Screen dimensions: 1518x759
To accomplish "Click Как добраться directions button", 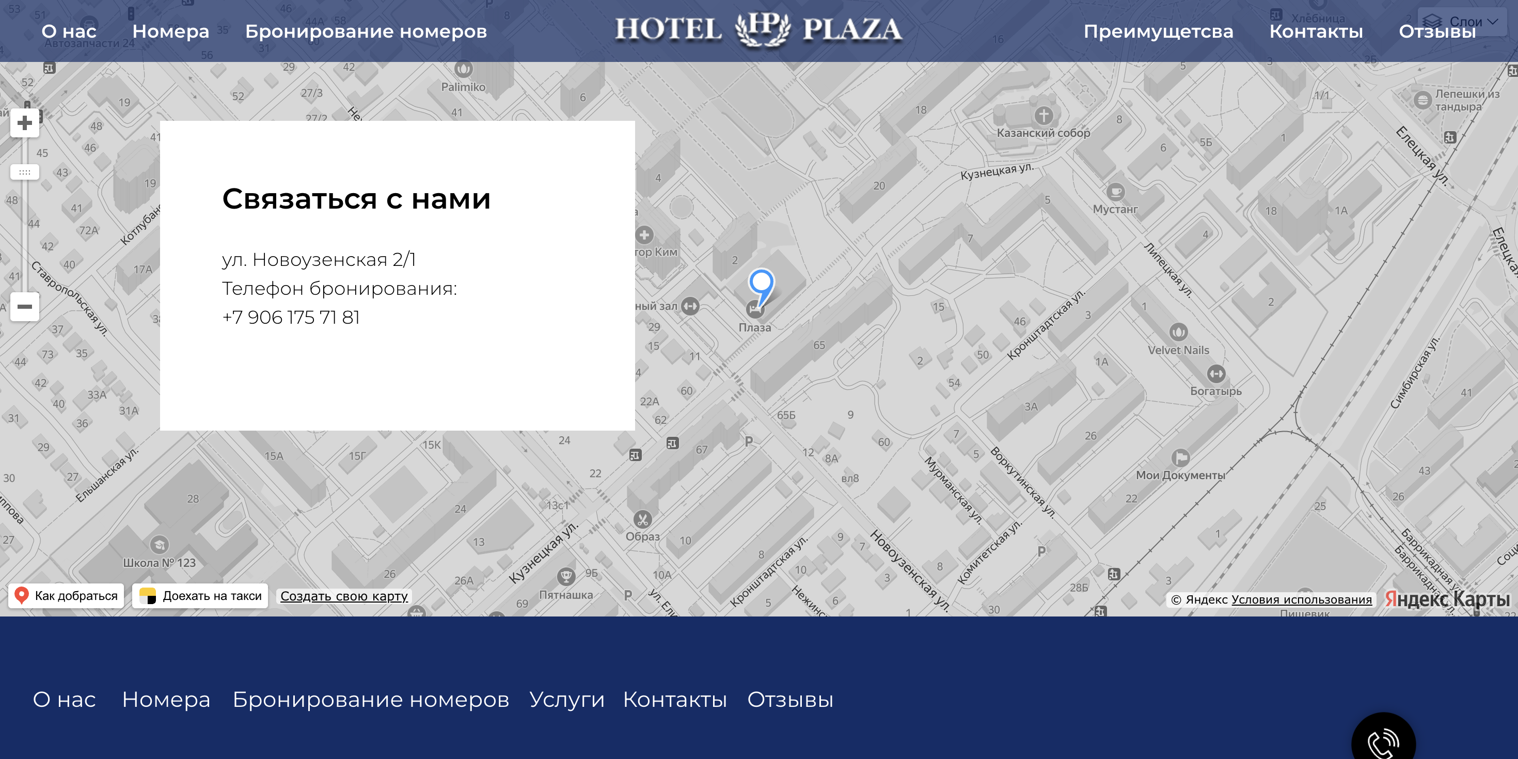I will tap(66, 596).
